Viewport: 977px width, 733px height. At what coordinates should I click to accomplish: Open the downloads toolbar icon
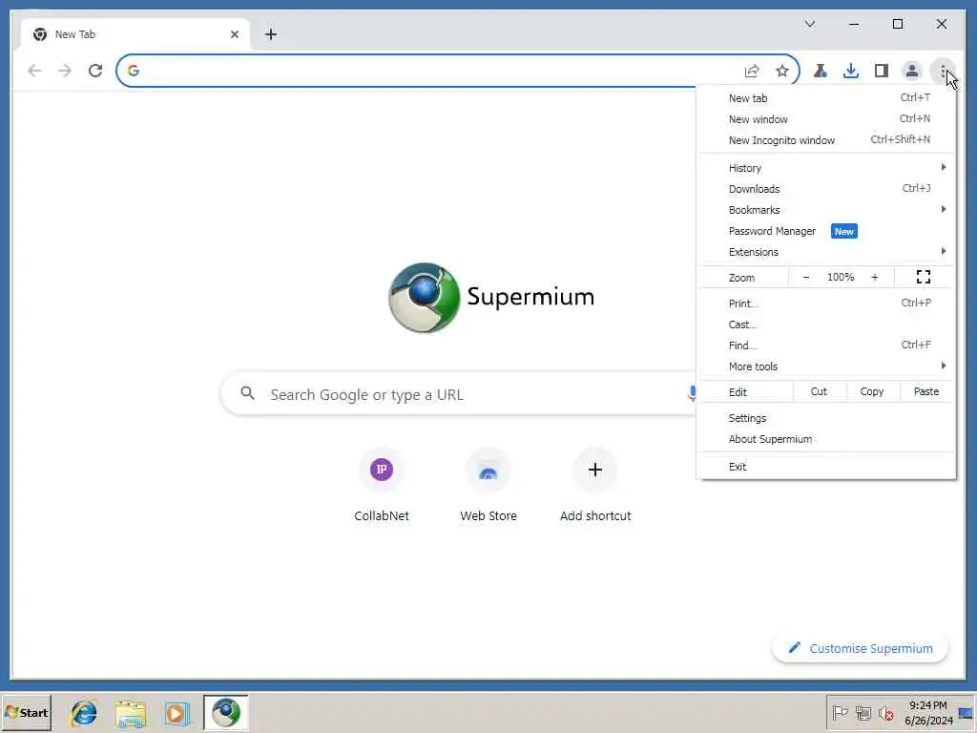coord(850,71)
